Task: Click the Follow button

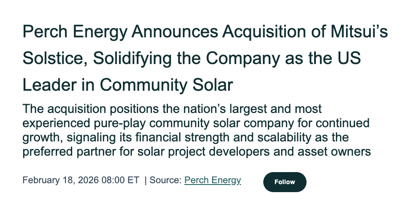Action: click(285, 182)
